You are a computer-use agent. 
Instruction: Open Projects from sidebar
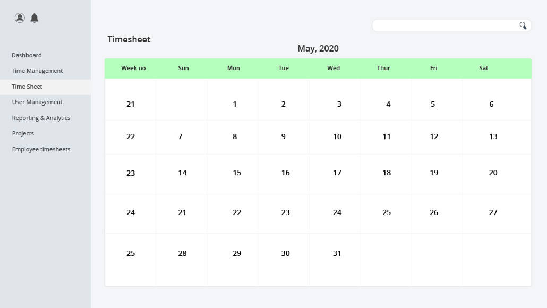click(x=23, y=133)
